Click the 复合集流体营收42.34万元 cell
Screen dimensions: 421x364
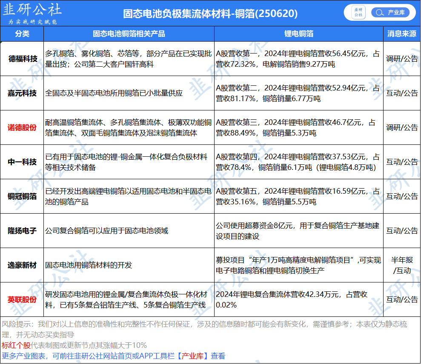pyautogui.click(x=298, y=299)
